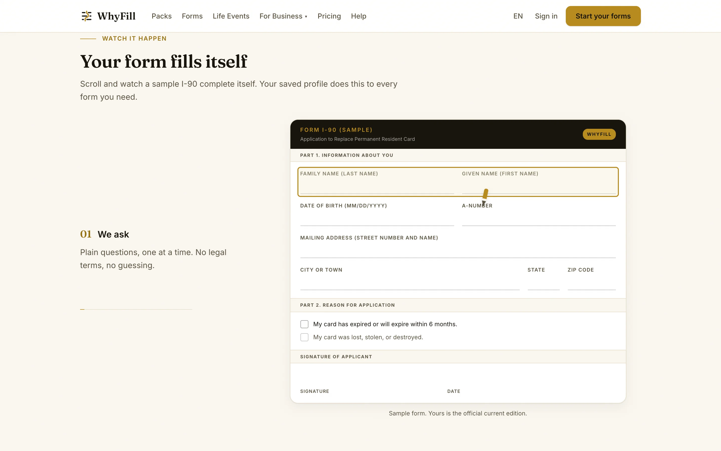
Task: Expand the For Business dropdown
Action: click(283, 16)
